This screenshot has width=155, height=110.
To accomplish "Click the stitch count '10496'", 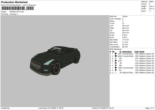I will (x=119, y=56).
